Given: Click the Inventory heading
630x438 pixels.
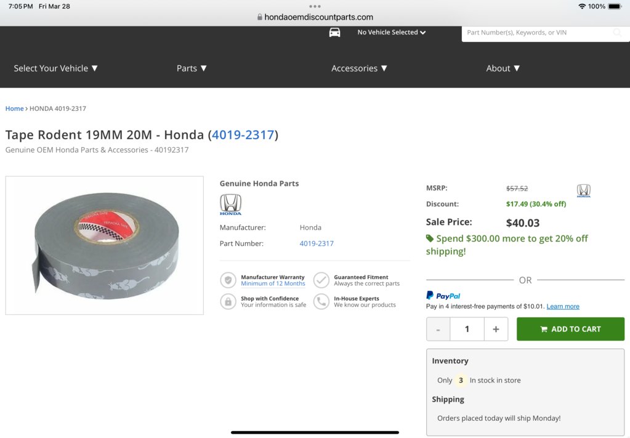Looking at the screenshot, I should (450, 361).
